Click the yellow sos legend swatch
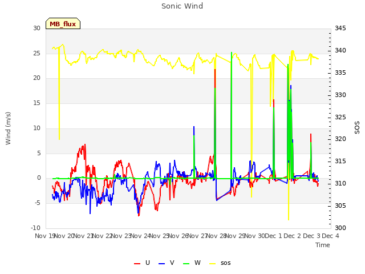365x274 pixels. coord(213,264)
